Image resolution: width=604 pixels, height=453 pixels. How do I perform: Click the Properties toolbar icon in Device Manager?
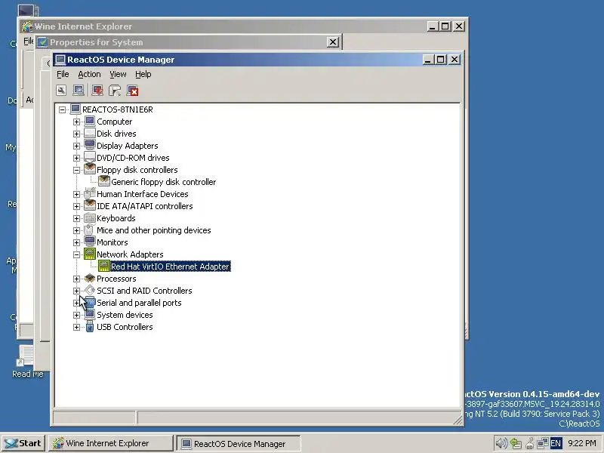(x=61, y=91)
